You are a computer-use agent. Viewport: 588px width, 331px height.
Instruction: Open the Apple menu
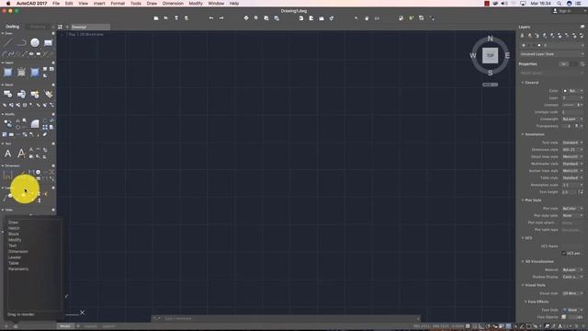pos(8,4)
